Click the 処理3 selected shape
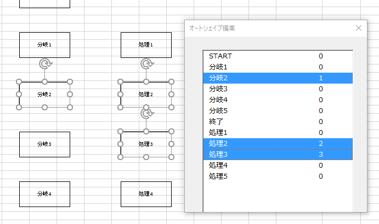 [x=146, y=144]
